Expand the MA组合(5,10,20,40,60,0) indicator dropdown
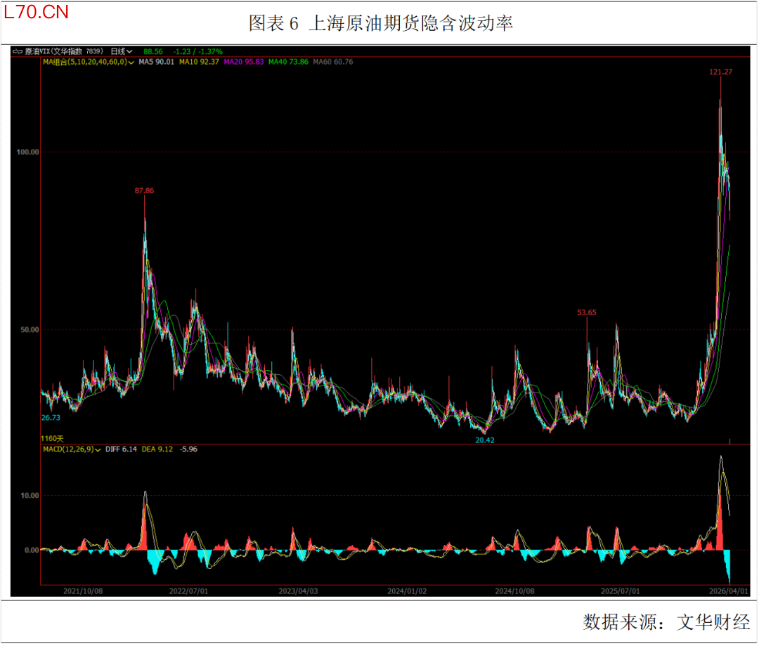The height and width of the screenshot is (646, 759). (88, 62)
